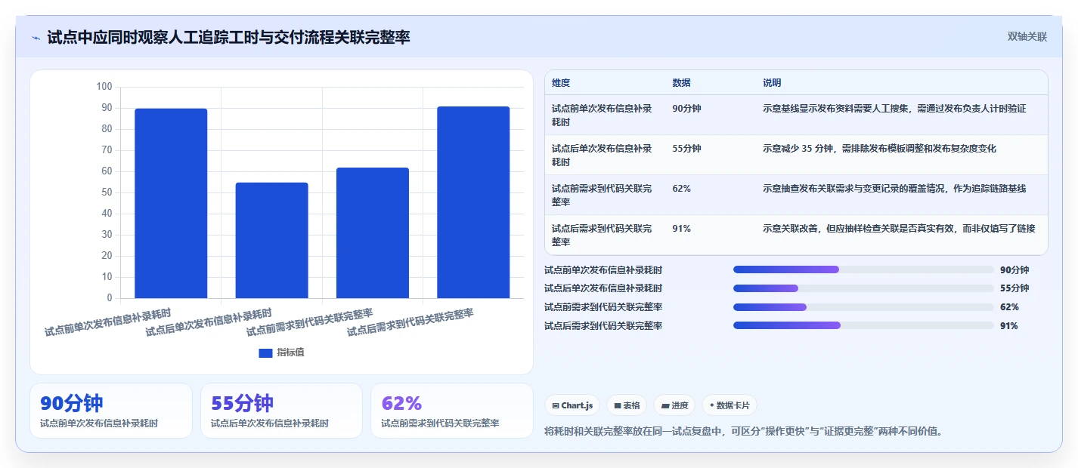The image size is (1078, 468).
Task: Click the 55分钟 value beside the progress bar
Action: pos(1014,288)
